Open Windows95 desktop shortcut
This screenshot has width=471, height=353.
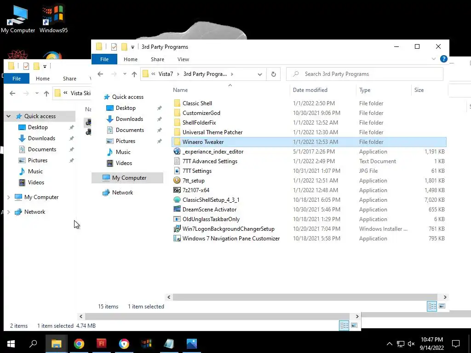coord(53,18)
